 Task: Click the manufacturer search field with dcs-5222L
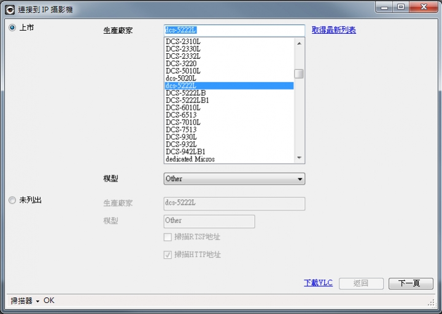point(235,31)
